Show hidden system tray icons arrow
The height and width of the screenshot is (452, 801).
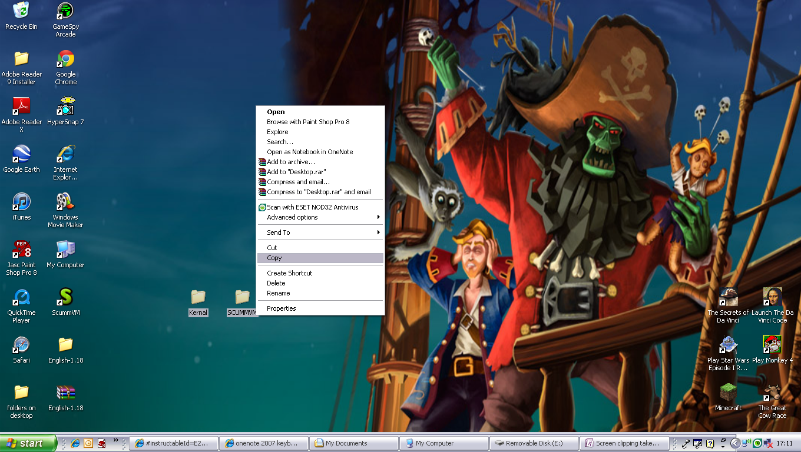735,443
